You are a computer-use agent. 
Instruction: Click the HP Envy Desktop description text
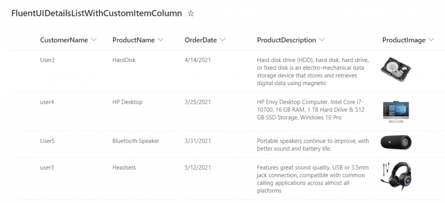click(x=311, y=110)
